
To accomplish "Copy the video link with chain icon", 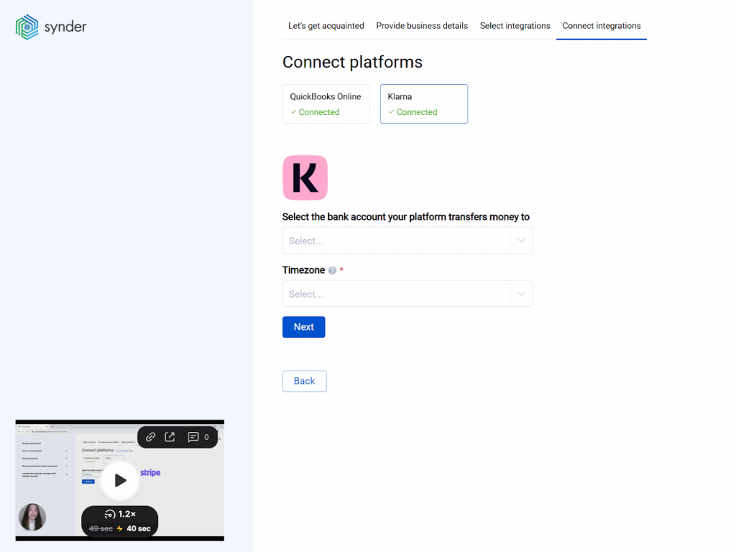I will [x=150, y=437].
